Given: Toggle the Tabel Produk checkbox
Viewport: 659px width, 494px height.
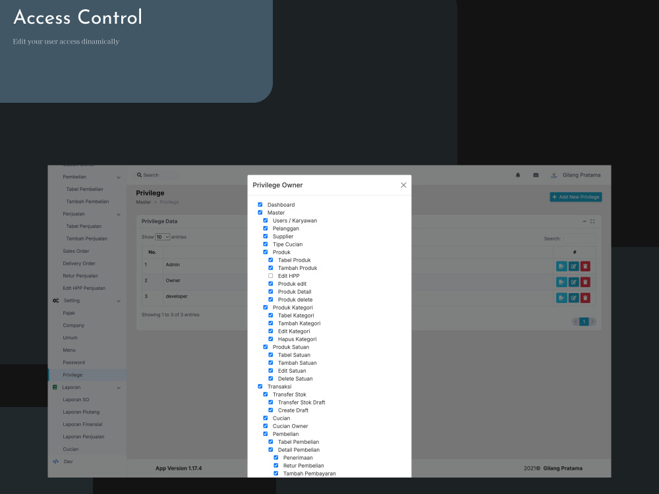Looking at the screenshot, I should (x=271, y=260).
